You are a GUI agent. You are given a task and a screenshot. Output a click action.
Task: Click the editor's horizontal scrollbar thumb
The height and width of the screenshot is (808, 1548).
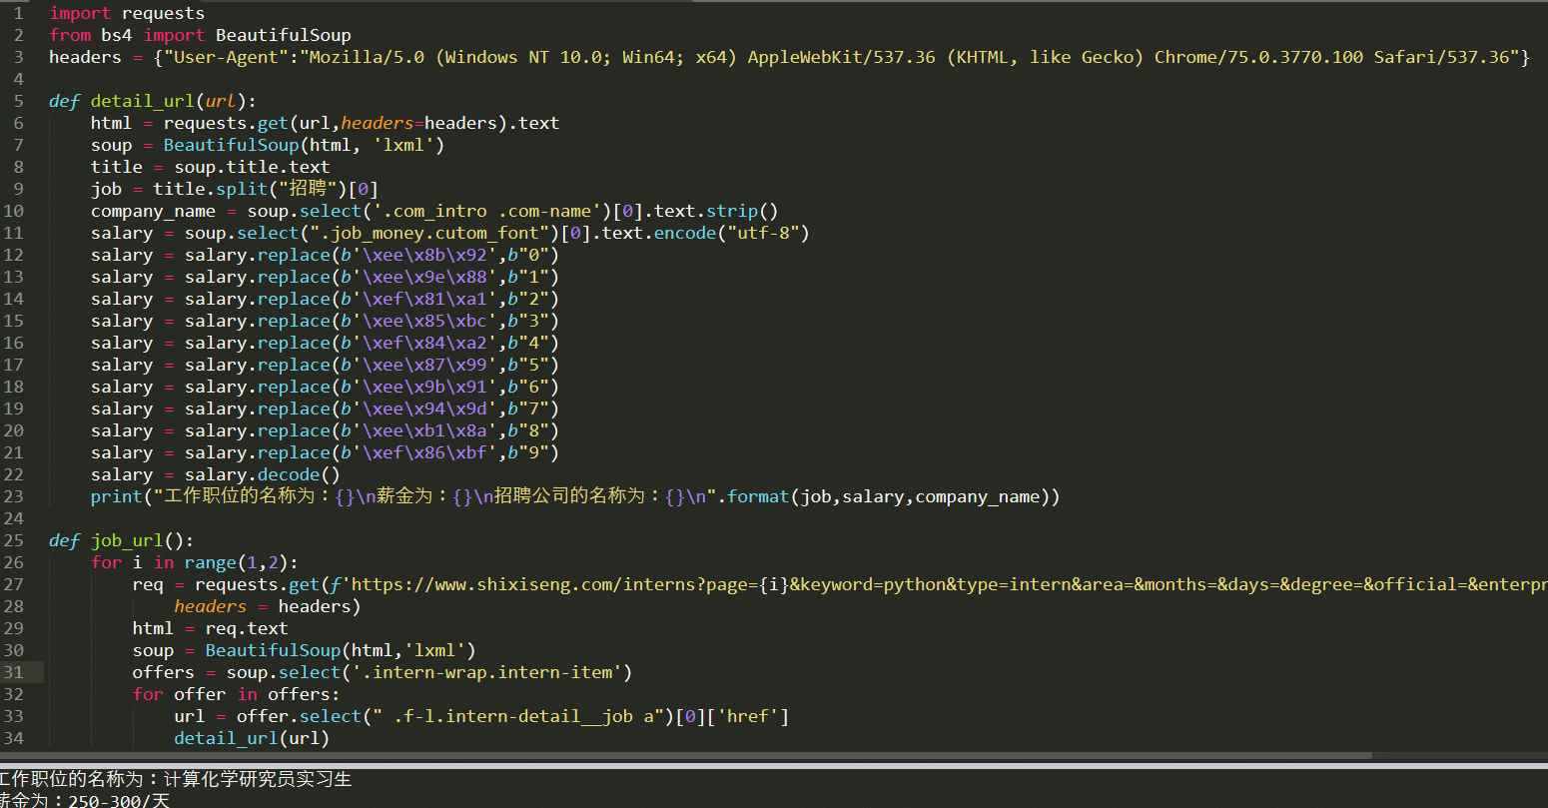pyautogui.click(x=686, y=756)
